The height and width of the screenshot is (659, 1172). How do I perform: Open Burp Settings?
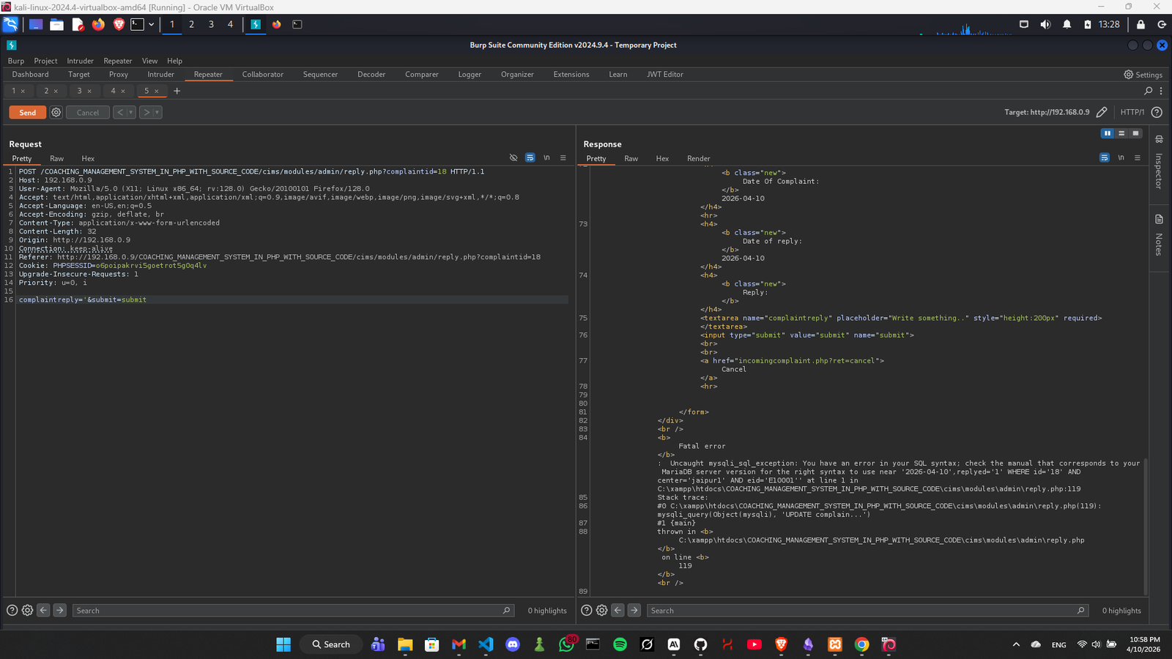[1143, 75]
